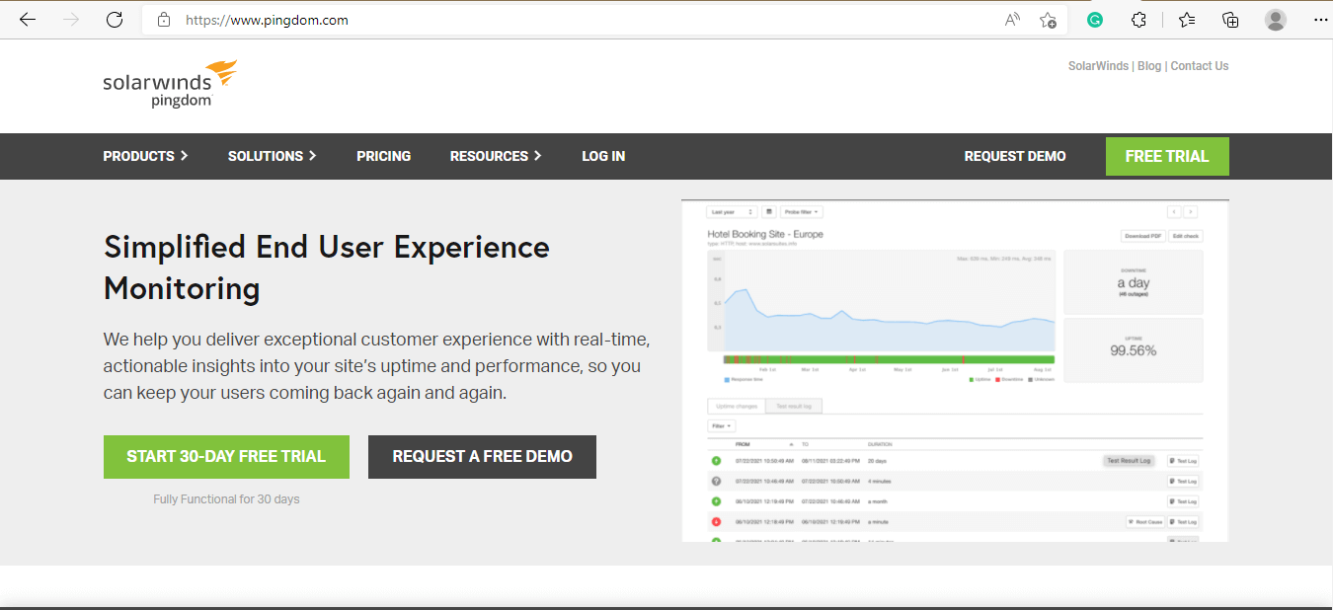Open the SolarWinds link at top

click(1098, 66)
